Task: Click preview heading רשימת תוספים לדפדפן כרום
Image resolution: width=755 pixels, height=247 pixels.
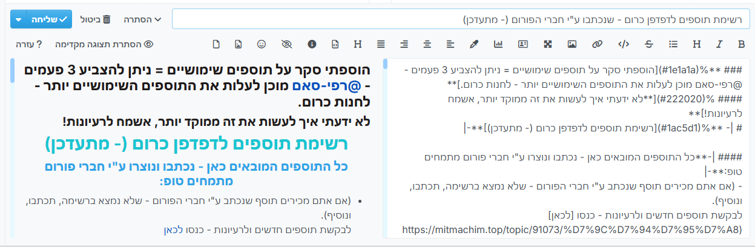Action: click(x=197, y=145)
